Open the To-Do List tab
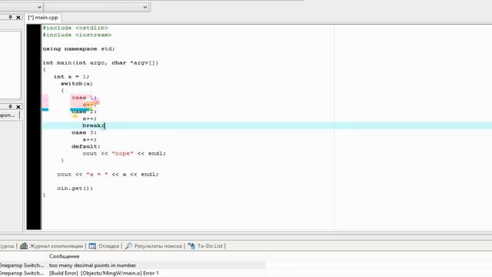Image resolution: width=492 pixels, height=277 pixels. pos(210,246)
